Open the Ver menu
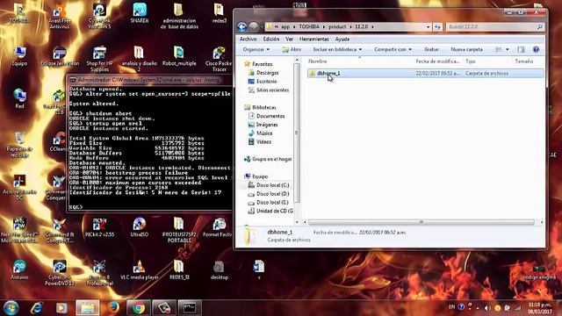 289,39
